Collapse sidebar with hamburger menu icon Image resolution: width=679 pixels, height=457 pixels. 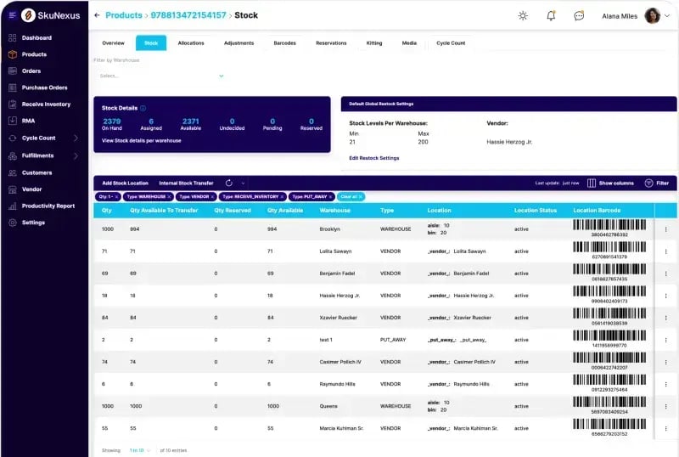[x=12, y=15]
